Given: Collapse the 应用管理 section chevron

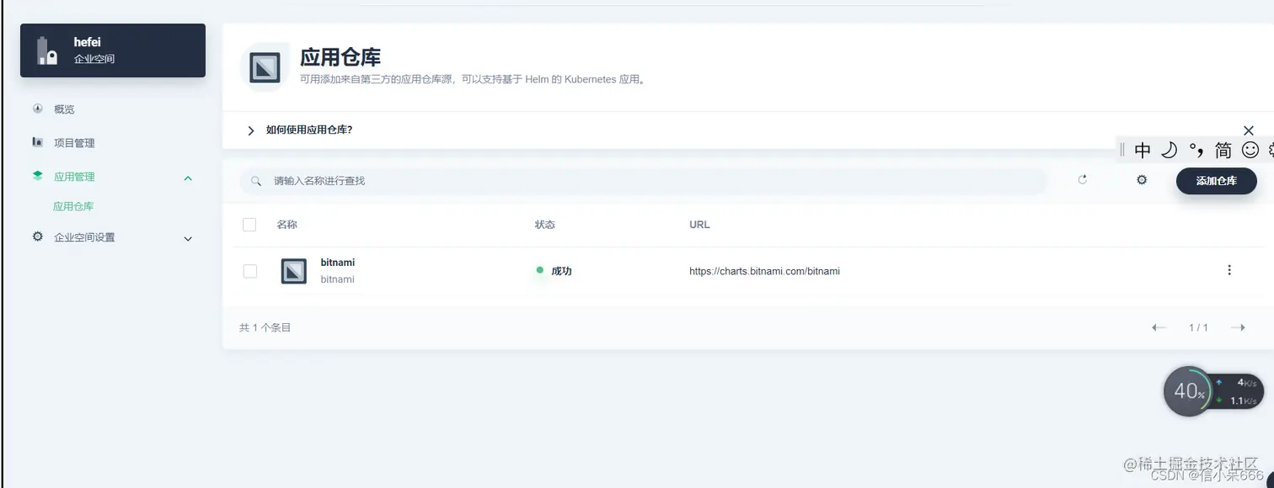Looking at the screenshot, I should pos(188,178).
